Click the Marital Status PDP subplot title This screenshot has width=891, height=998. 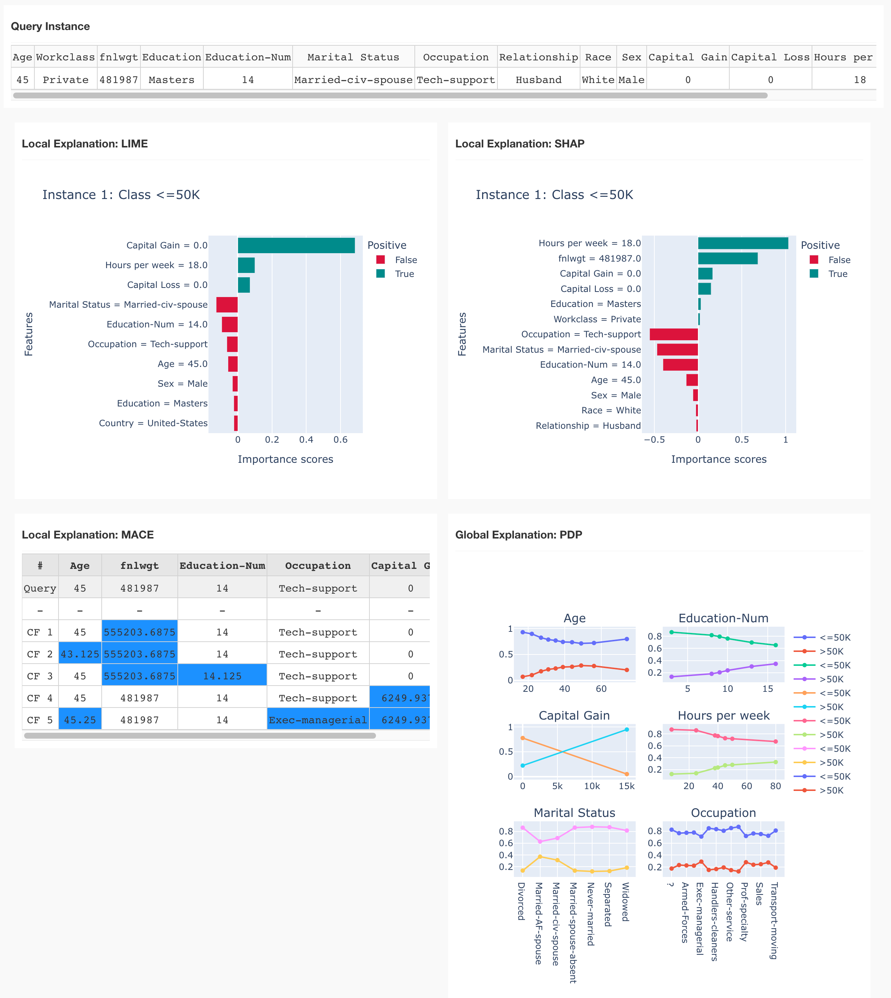574,813
